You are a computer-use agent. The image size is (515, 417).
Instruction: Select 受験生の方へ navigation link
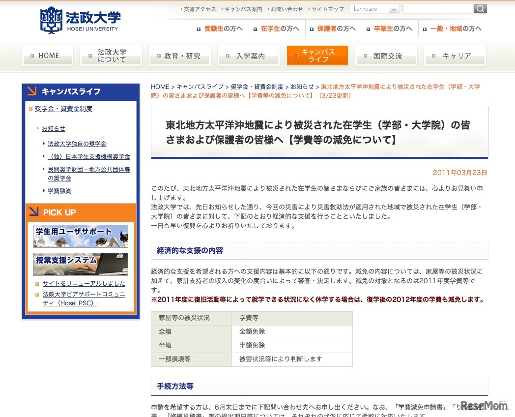[x=223, y=29]
